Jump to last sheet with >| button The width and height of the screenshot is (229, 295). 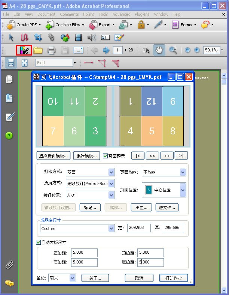181,156
